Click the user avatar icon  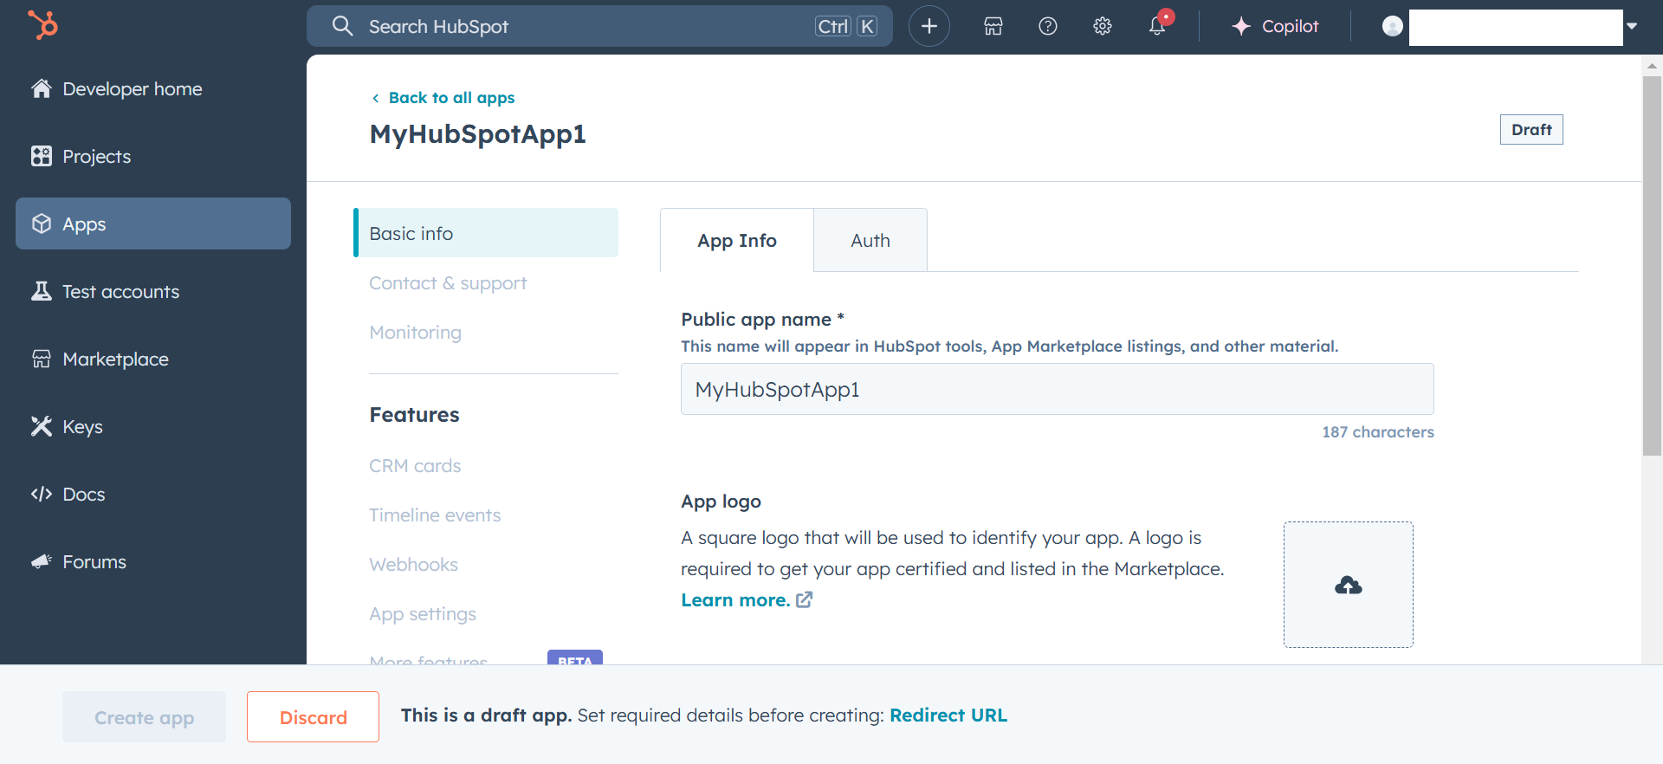[x=1393, y=26]
